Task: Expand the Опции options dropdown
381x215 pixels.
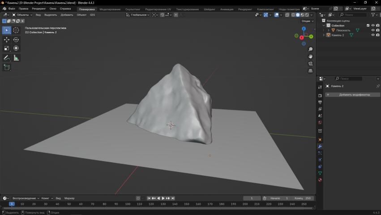Action: [308, 21]
